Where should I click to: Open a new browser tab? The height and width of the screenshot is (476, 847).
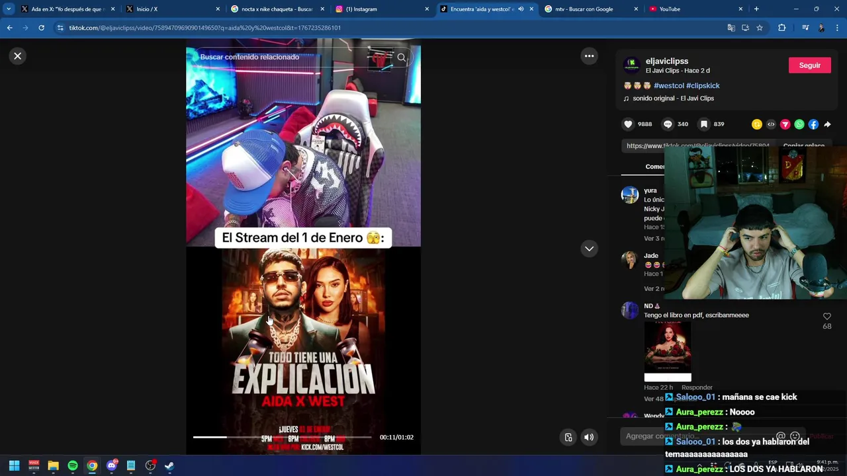756,9
